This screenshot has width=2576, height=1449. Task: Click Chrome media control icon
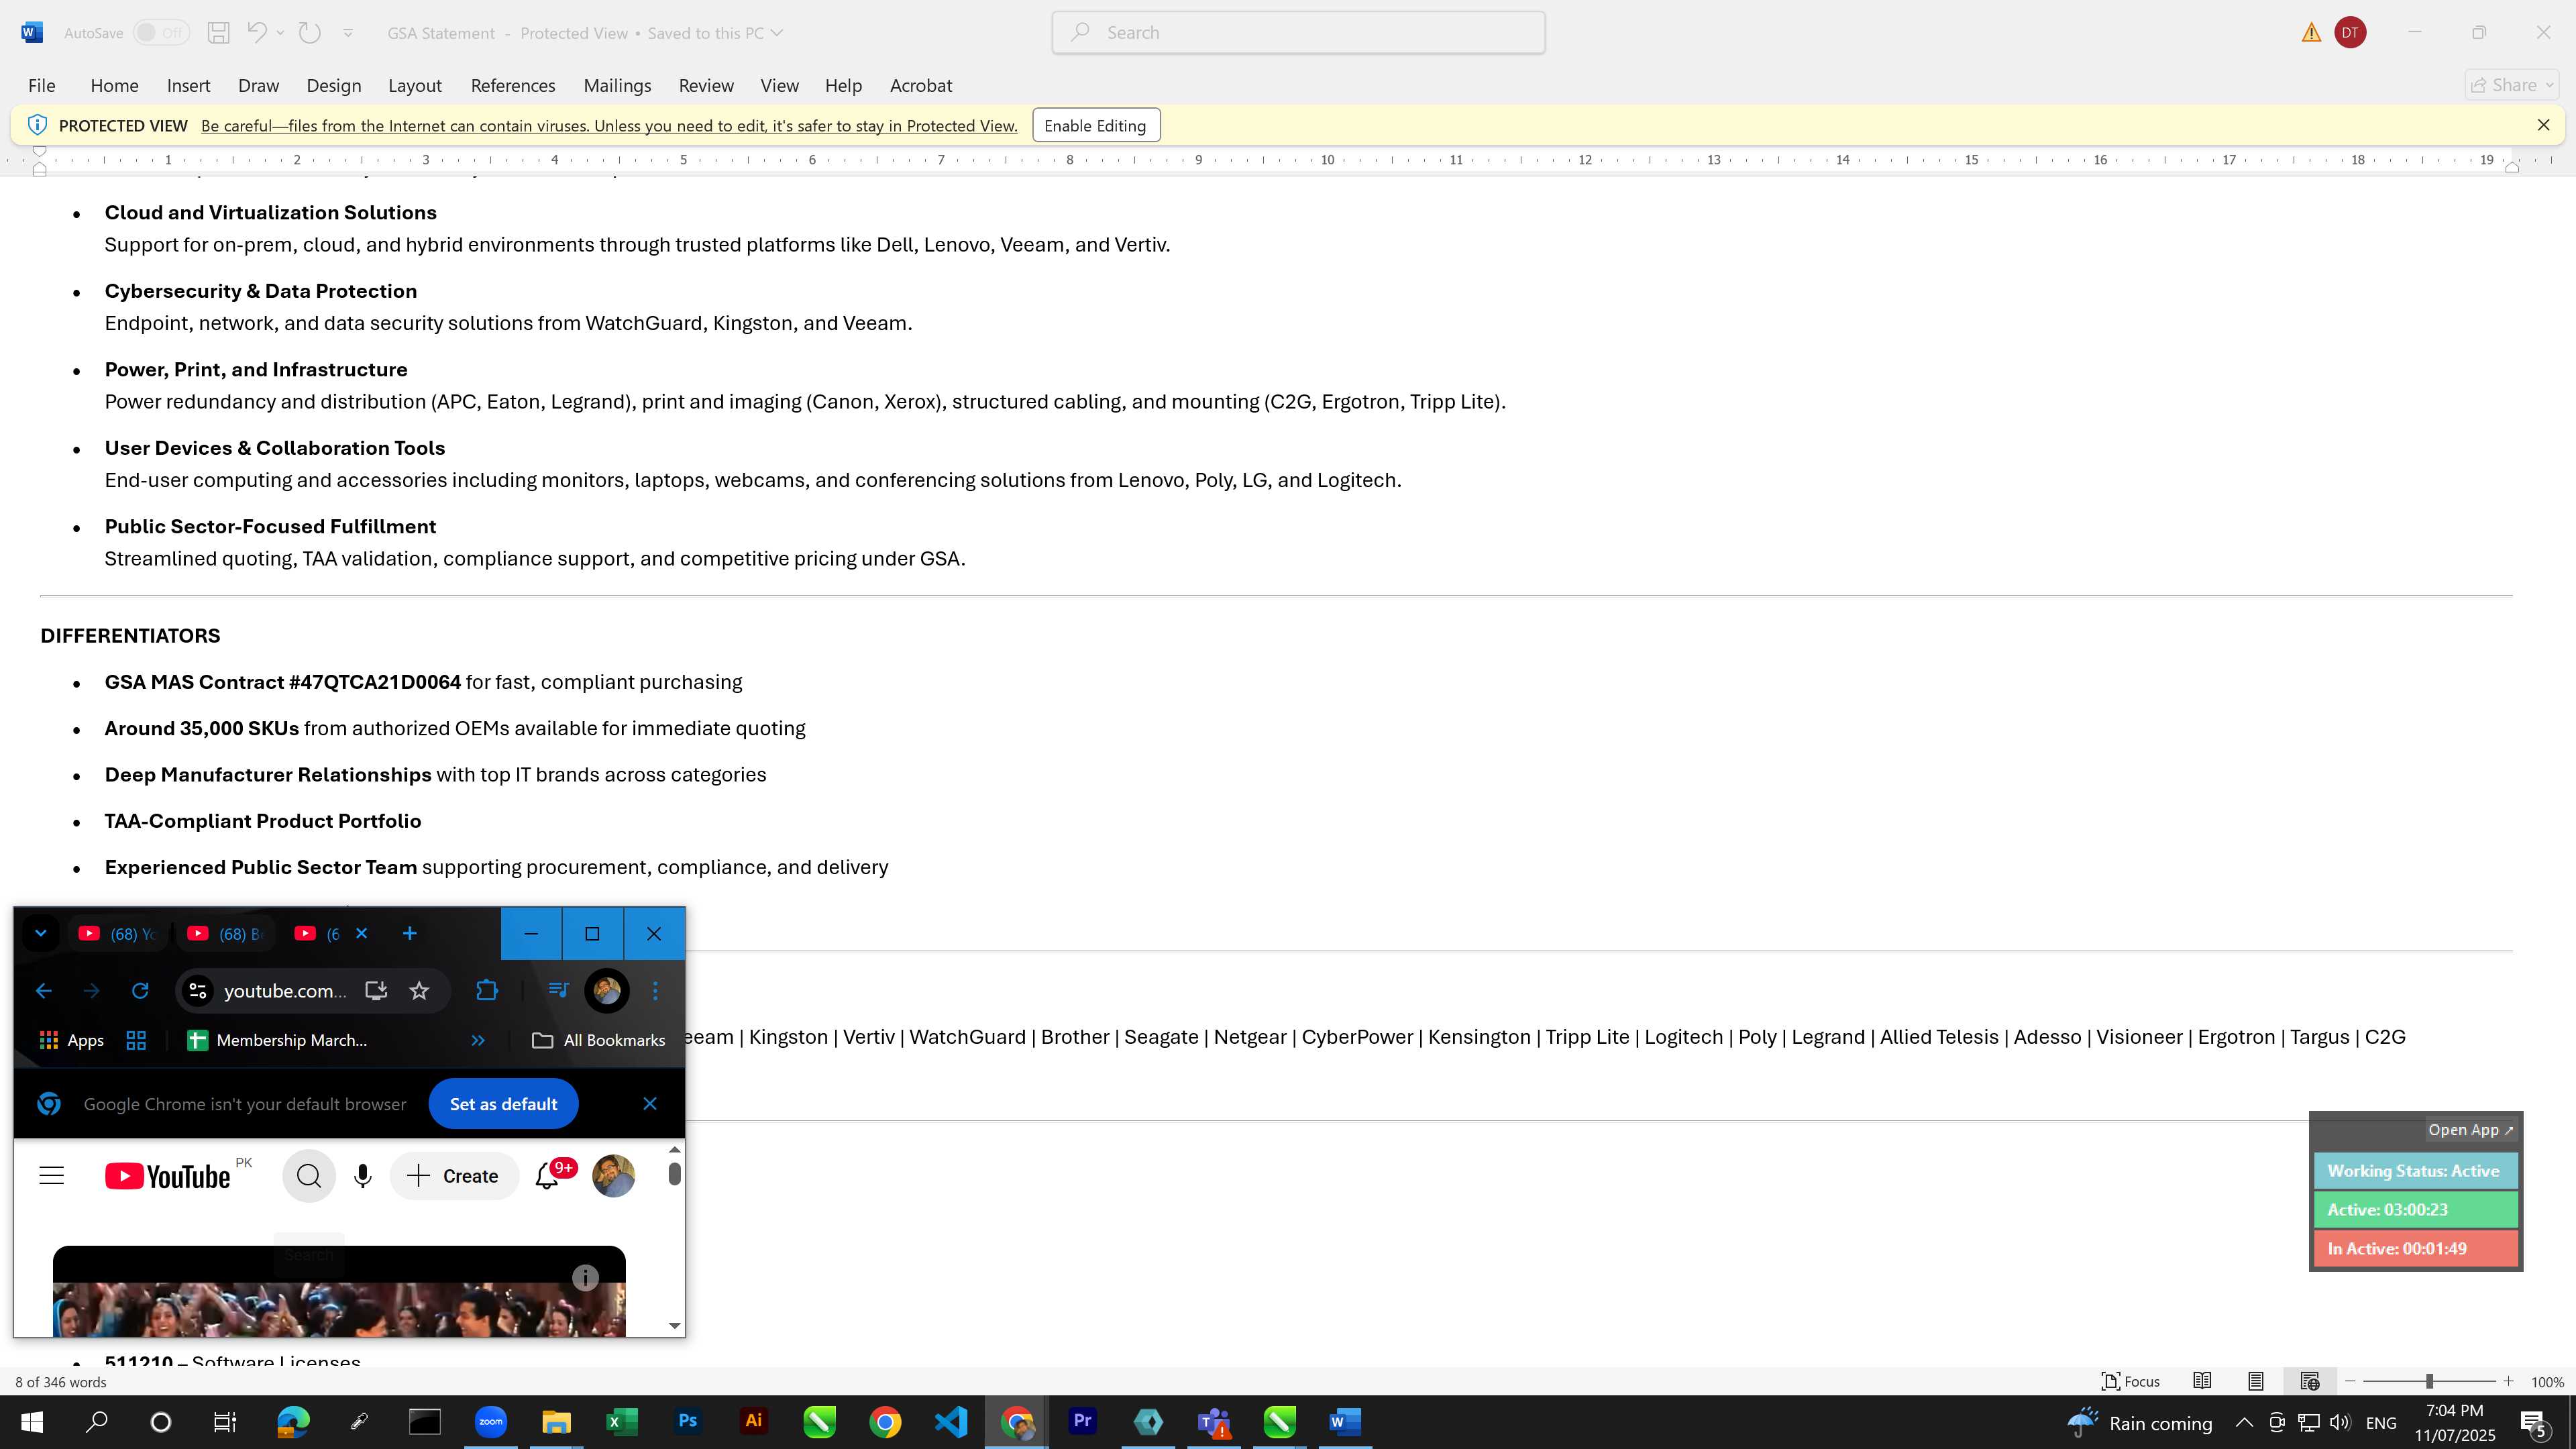click(558, 991)
